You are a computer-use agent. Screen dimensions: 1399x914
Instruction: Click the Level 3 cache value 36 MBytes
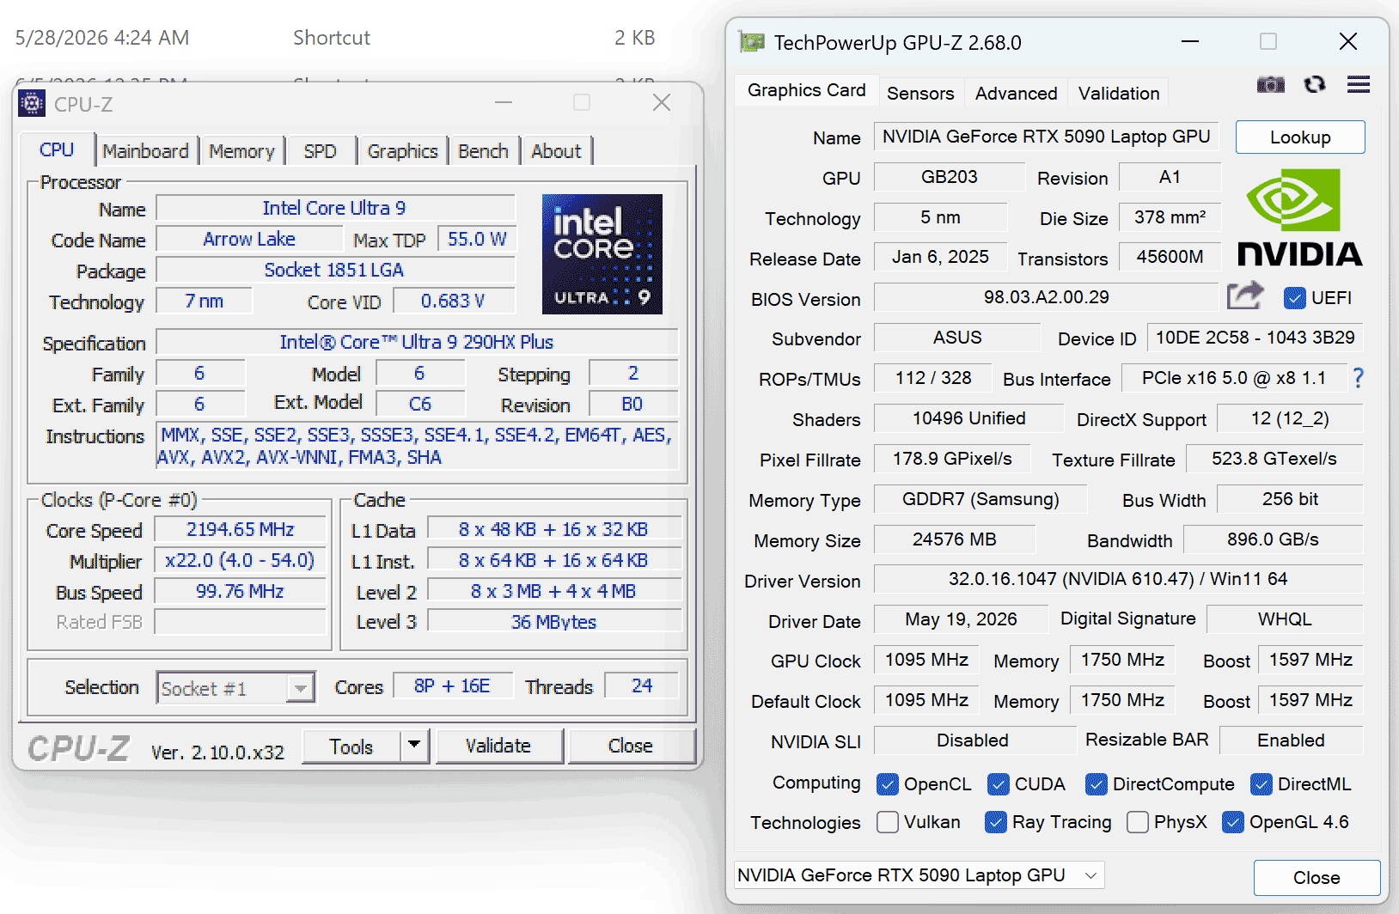click(554, 622)
